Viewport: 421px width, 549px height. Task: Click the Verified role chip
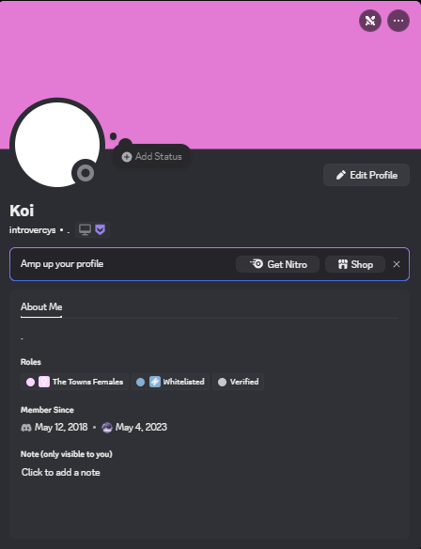(239, 382)
